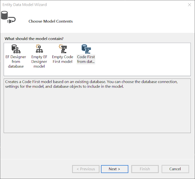This screenshot has height=179, width=195.
Task: Click the "Empty EF Designer model" label
Action: (39, 61)
